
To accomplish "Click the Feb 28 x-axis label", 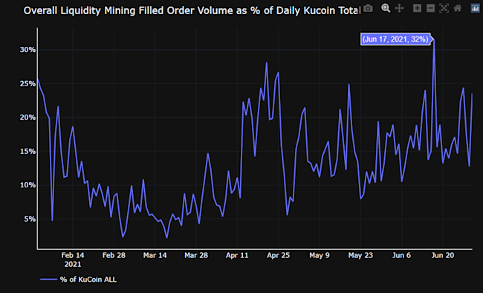I will (x=114, y=255).
